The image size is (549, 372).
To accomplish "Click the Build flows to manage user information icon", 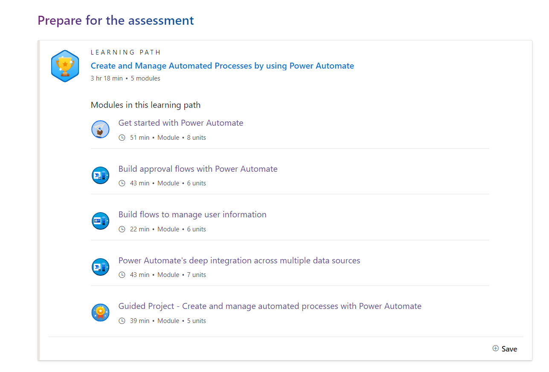I will [x=100, y=221].
